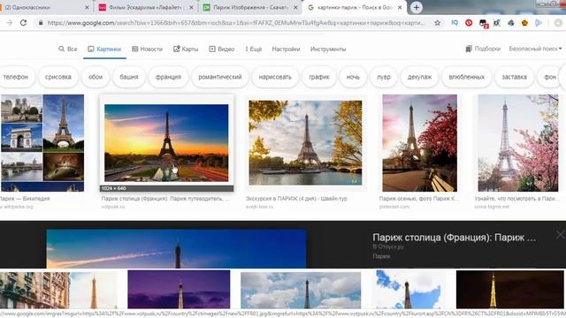This screenshot has width=566, height=318.
Task: Open the pink blossoms Eiffel Tower thumbnail
Action: (x=518, y=143)
